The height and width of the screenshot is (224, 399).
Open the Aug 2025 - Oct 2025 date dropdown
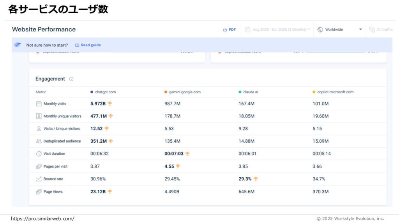click(277, 30)
